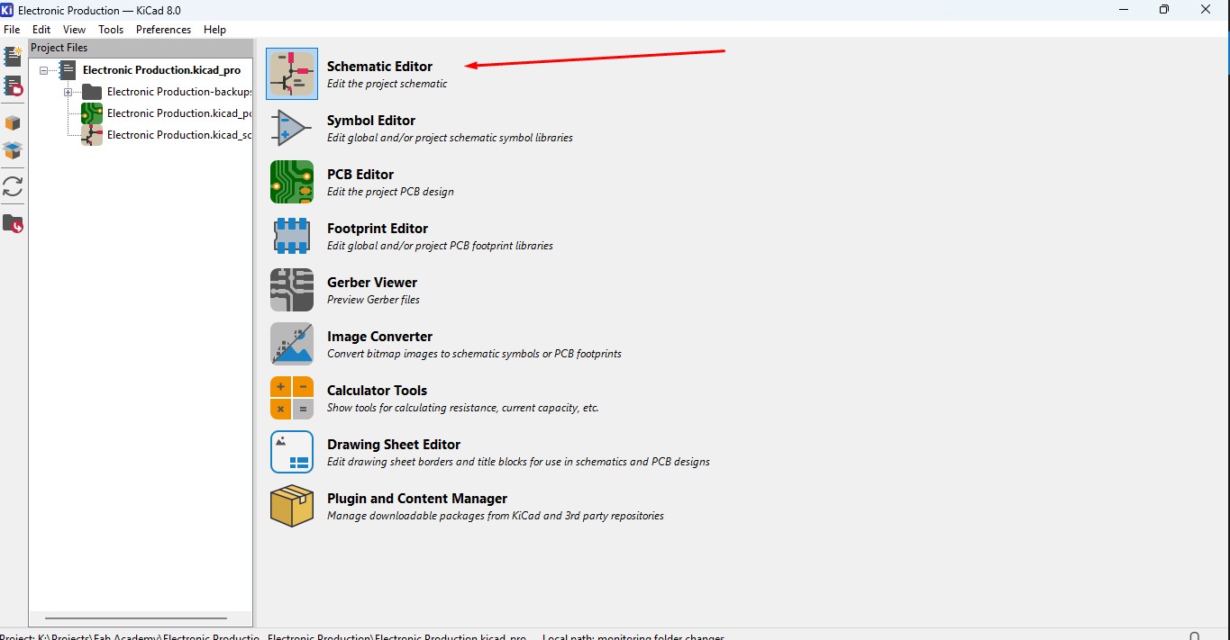Click the Archive project (closed box) icon
1230x640 pixels.
[x=13, y=123]
